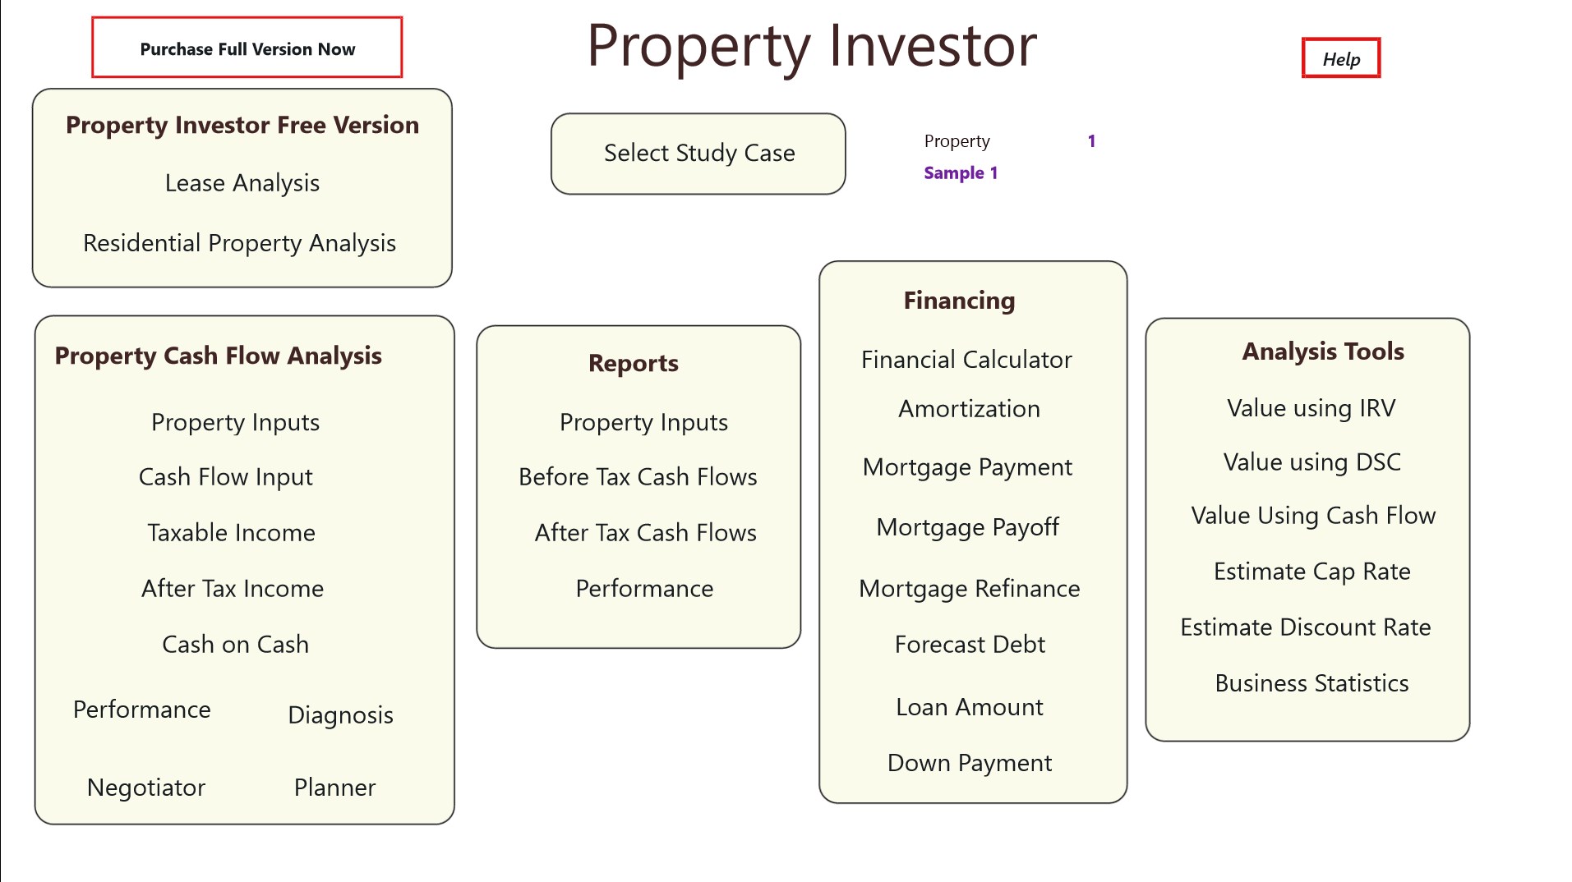Image resolution: width=1572 pixels, height=882 pixels.
Task: Open Lease Analysis
Action: point(242,183)
